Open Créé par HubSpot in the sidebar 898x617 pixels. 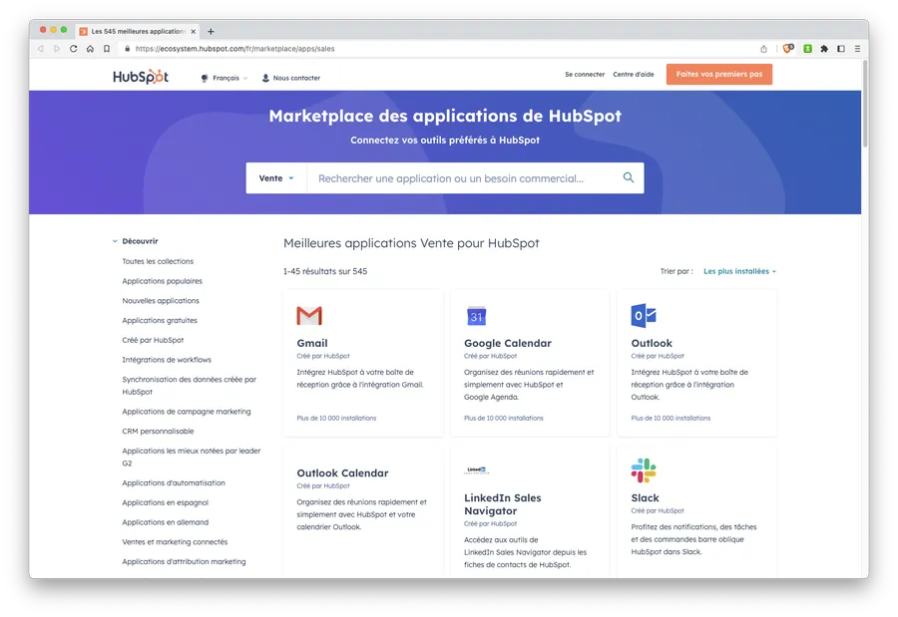(x=153, y=340)
